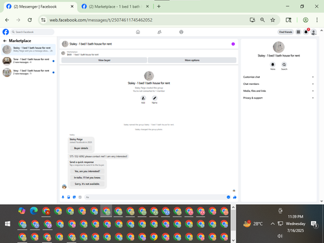324x243 pixels.
Task: Open the Staley conversation in the chat list
Action: 29,49
